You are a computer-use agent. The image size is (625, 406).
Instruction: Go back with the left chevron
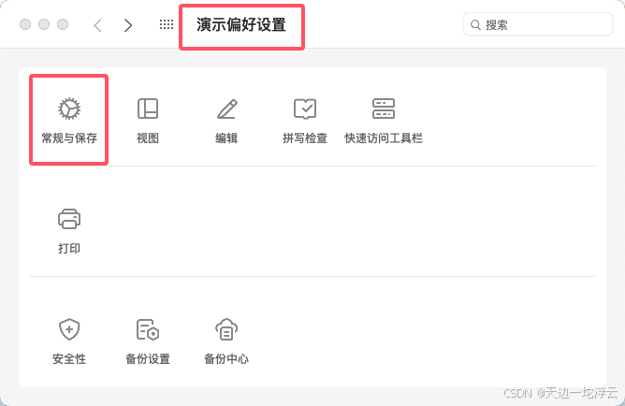[97, 25]
